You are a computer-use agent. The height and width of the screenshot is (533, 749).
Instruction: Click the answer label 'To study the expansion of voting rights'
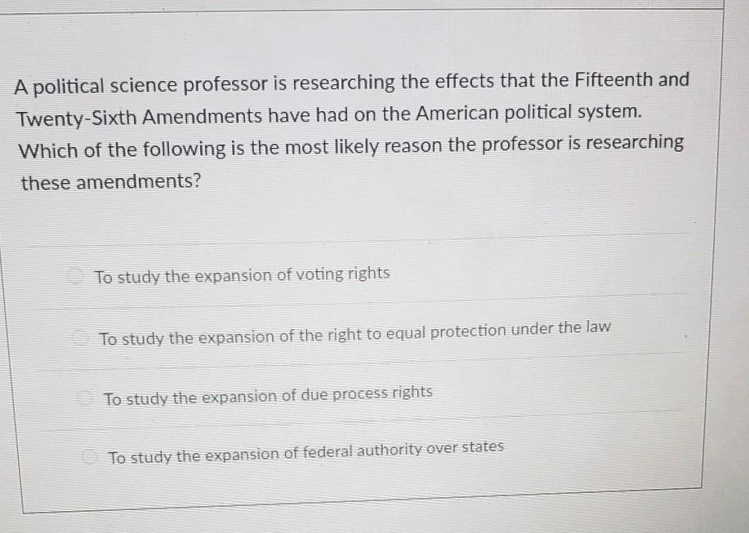point(243,275)
